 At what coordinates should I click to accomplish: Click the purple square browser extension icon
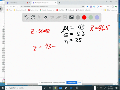coord(91,6)
